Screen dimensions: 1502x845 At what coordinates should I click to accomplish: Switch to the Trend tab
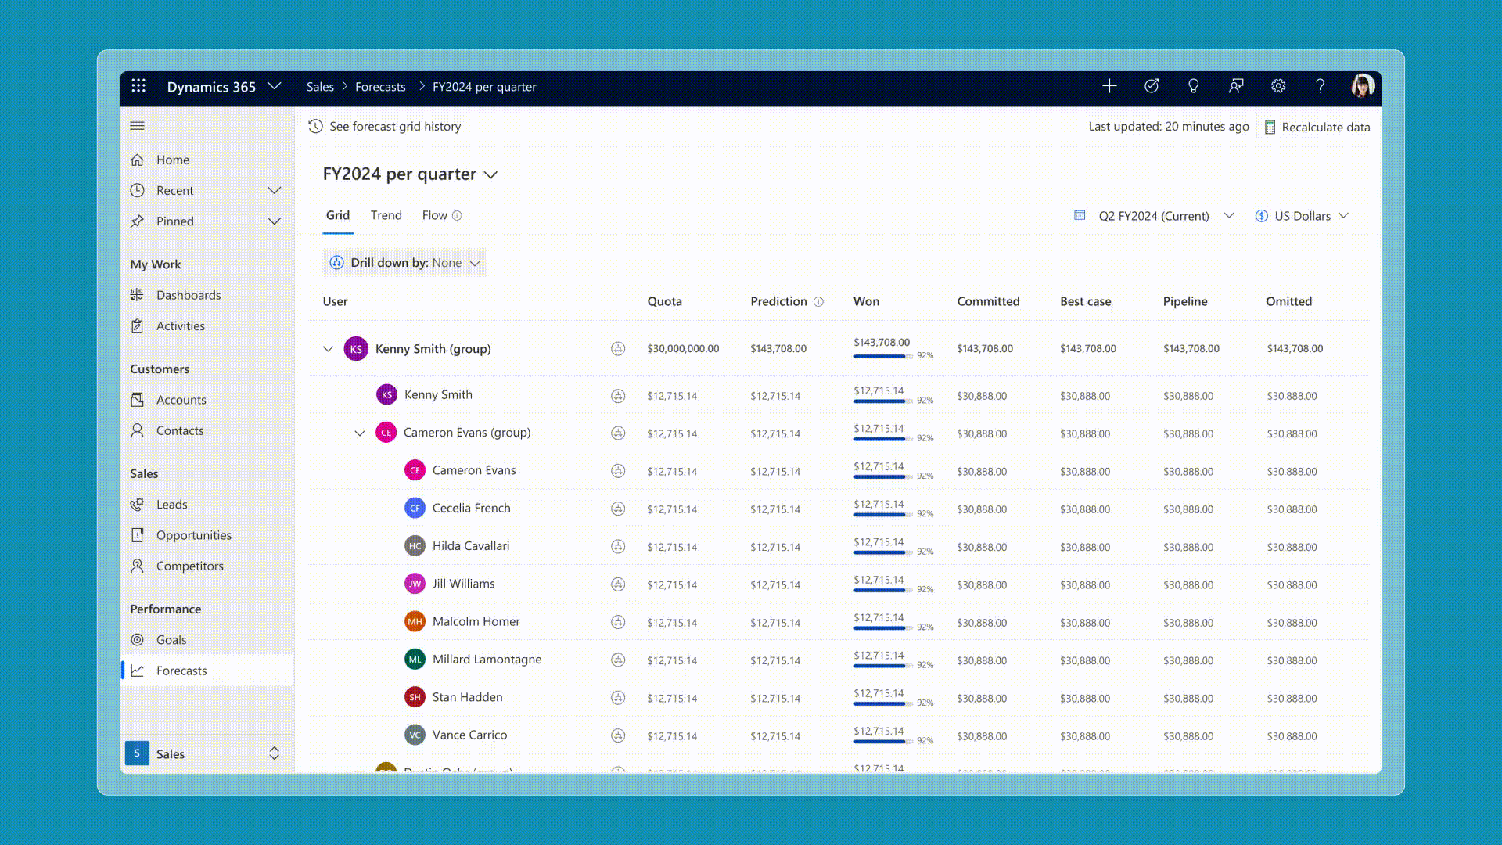click(386, 215)
